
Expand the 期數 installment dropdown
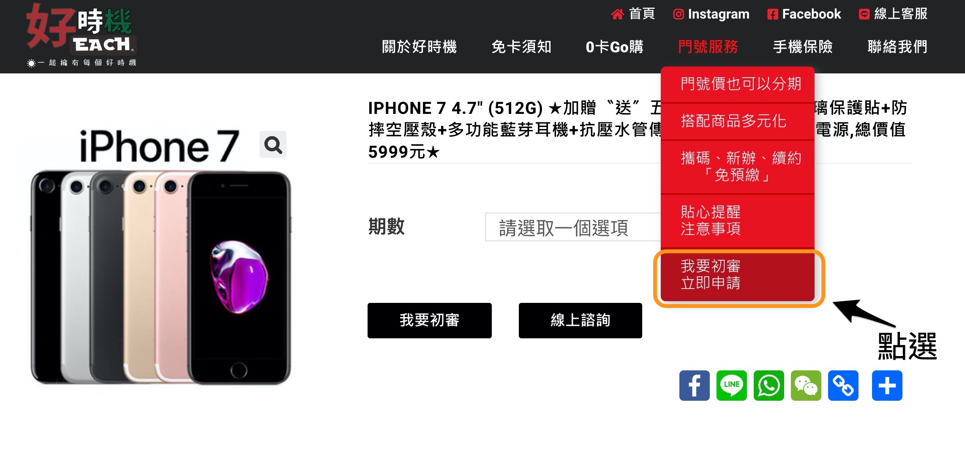(x=573, y=227)
